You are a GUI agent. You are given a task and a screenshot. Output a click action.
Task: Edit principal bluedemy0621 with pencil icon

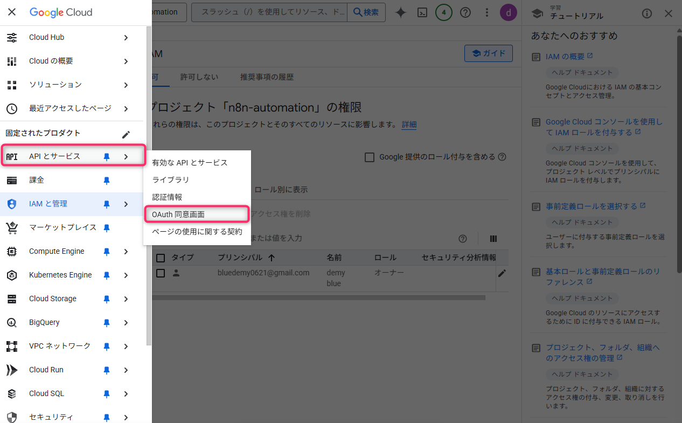(x=502, y=273)
